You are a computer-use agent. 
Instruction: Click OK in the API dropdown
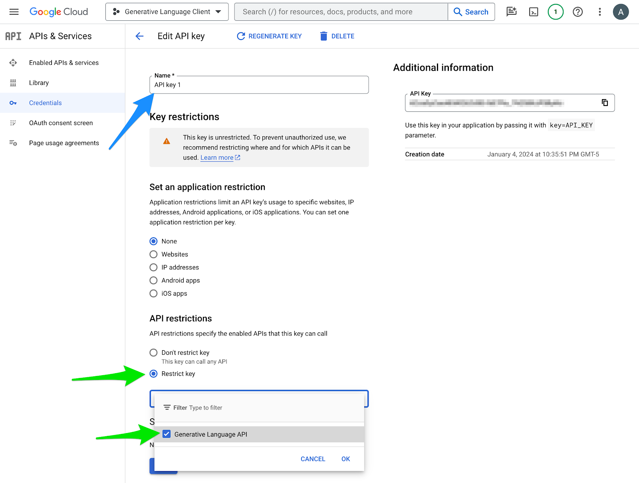(x=345, y=459)
